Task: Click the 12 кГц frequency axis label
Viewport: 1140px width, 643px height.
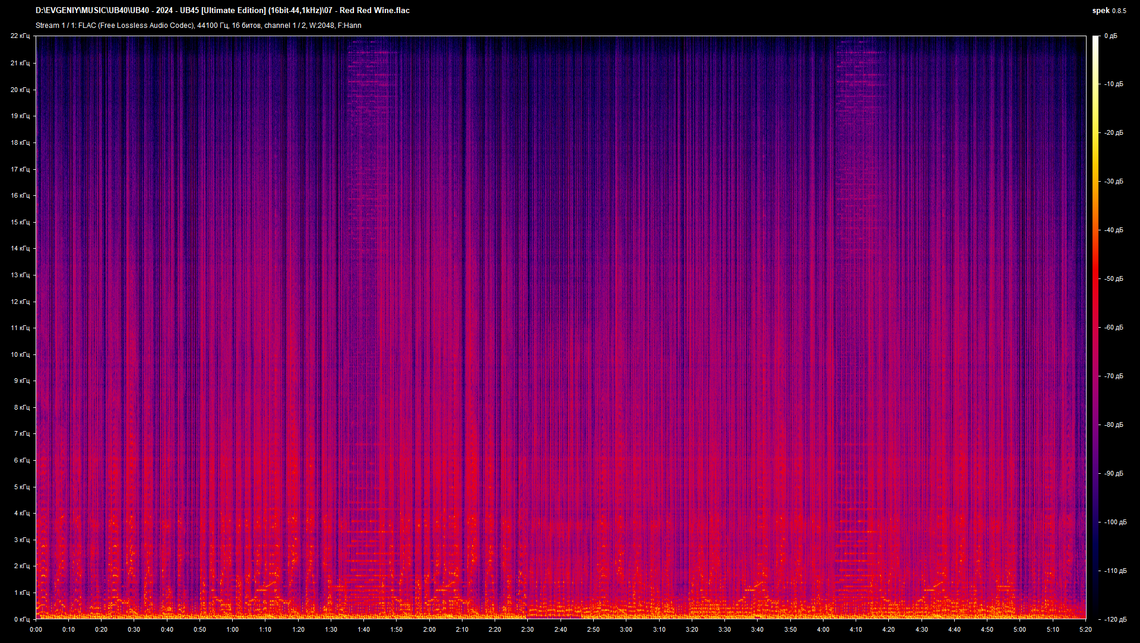Action: (20, 302)
